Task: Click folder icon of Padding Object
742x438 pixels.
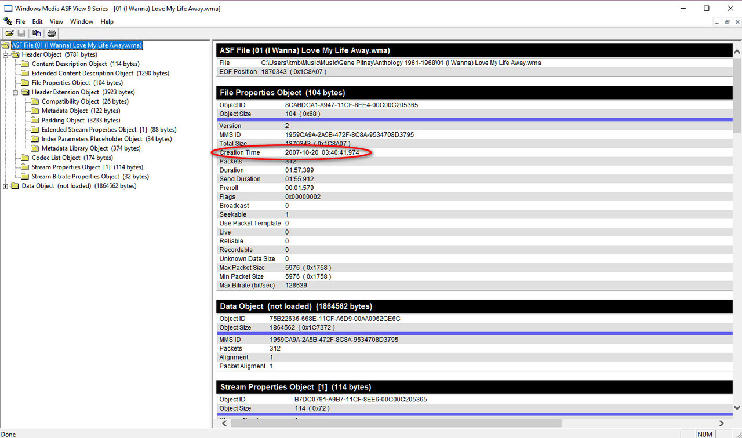Action: tap(35, 121)
